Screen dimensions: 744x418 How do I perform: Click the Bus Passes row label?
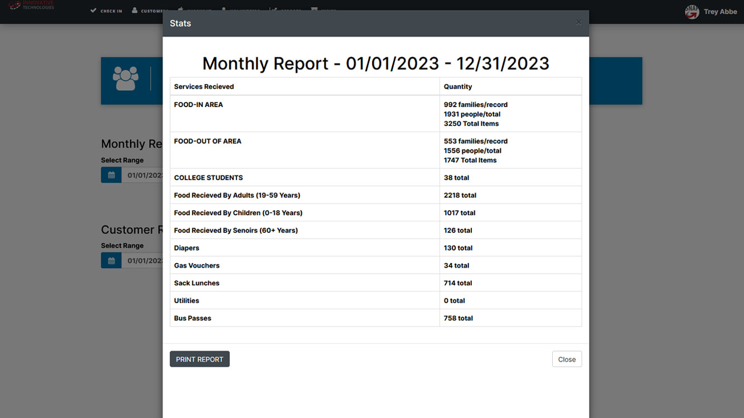coord(192,318)
